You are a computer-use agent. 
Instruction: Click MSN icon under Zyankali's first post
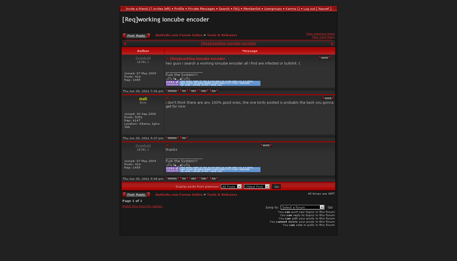(203, 91)
